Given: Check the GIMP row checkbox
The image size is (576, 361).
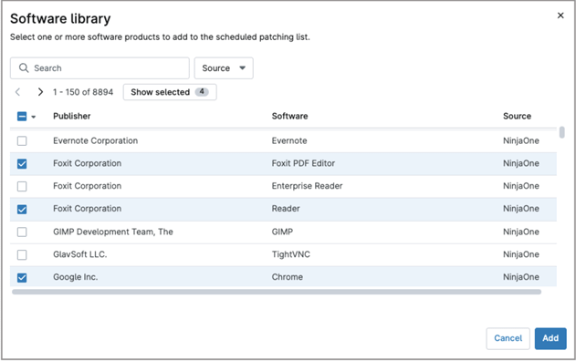Looking at the screenshot, I should (22, 232).
